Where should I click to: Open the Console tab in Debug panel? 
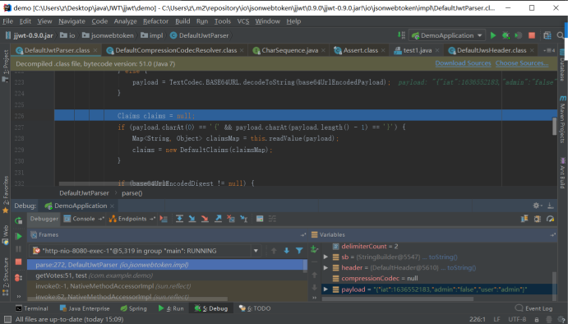84,219
